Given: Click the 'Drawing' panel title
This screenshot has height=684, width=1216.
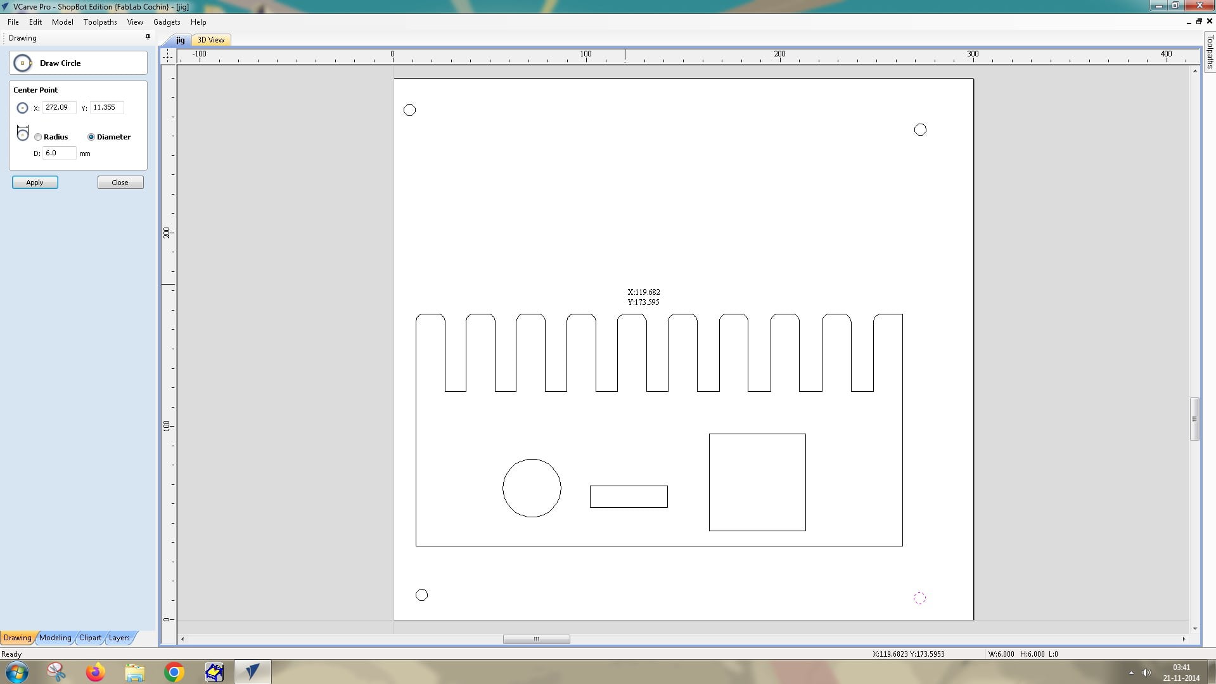Looking at the screenshot, I should (x=23, y=38).
